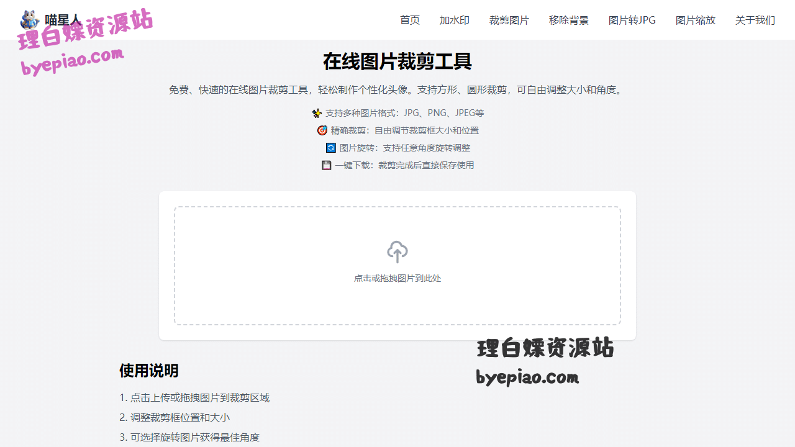Click the cloud upload icon
Image resolution: width=795 pixels, height=447 pixels.
point(397,251)
